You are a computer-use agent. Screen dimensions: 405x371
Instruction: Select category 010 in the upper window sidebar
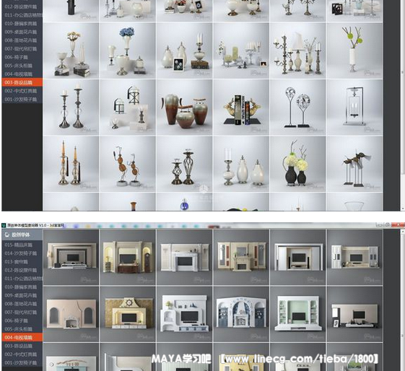point(22,24)
